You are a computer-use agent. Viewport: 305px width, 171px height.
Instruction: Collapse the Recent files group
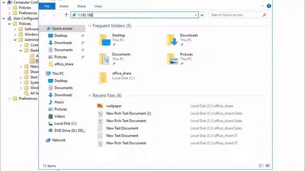point(90,95)
